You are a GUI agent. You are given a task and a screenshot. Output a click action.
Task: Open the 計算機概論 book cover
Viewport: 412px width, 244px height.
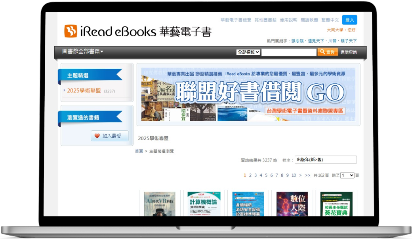point(204,204)
